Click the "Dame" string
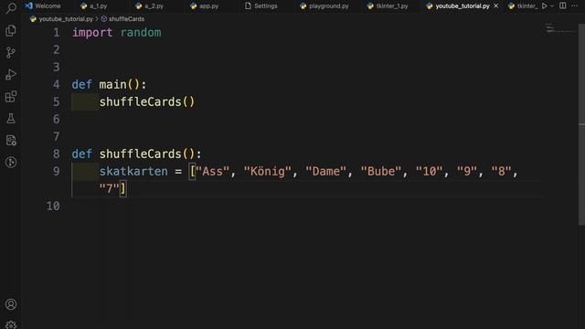Screen dimensions: 585x329 [325, 171]
